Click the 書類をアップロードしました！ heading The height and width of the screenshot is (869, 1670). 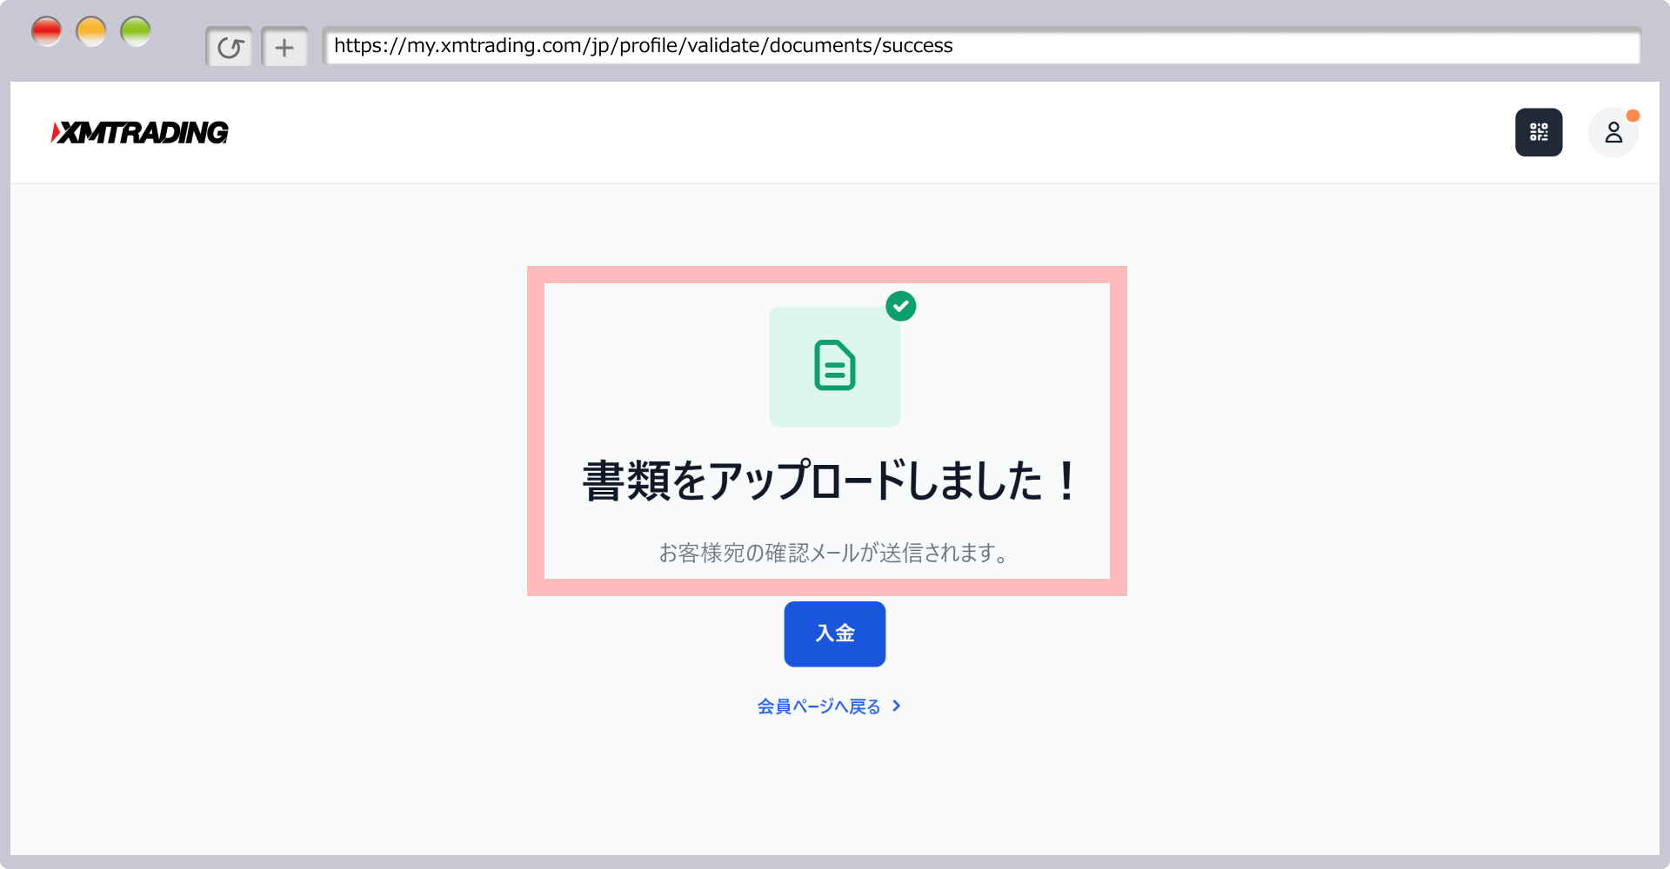829,481
